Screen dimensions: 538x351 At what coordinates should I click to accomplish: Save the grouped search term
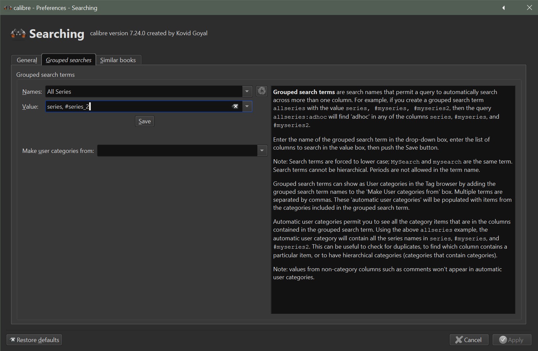145,121
